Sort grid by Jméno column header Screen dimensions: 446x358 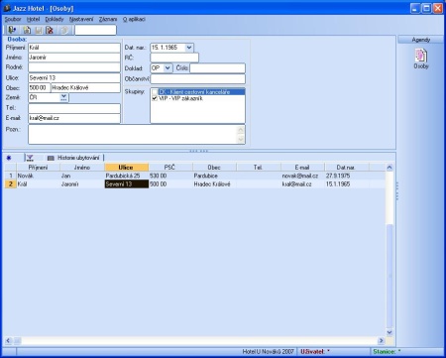click(x=82, y=168)
